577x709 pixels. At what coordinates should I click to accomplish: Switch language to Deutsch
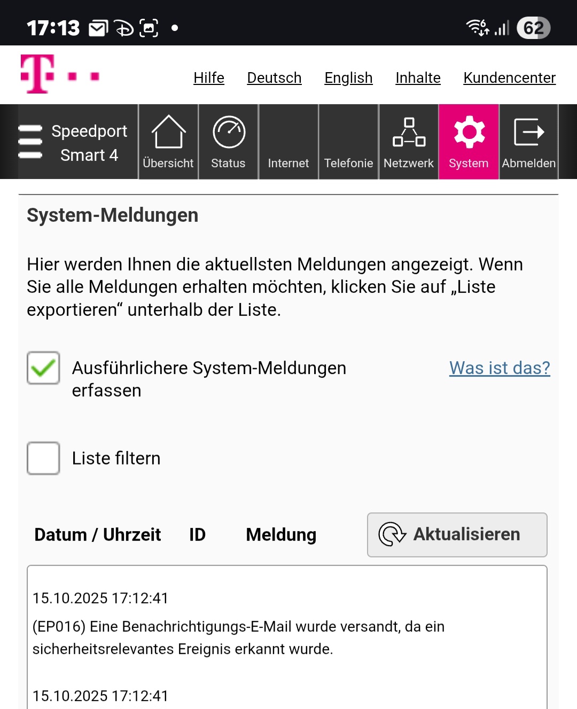point(274,78)
